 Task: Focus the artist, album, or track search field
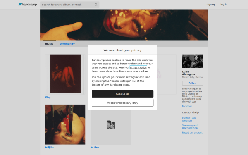tap(69, 5)
